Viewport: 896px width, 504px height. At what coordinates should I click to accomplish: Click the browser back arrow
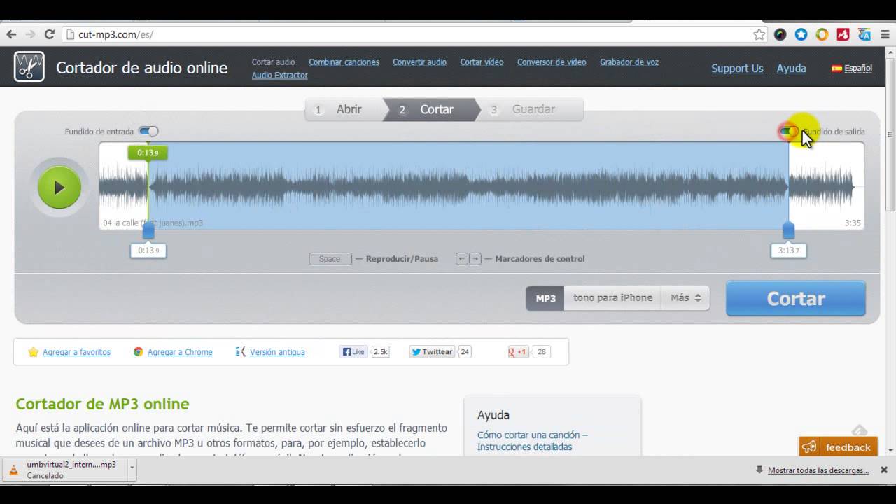pyautogui.click(x=11, y=34)
